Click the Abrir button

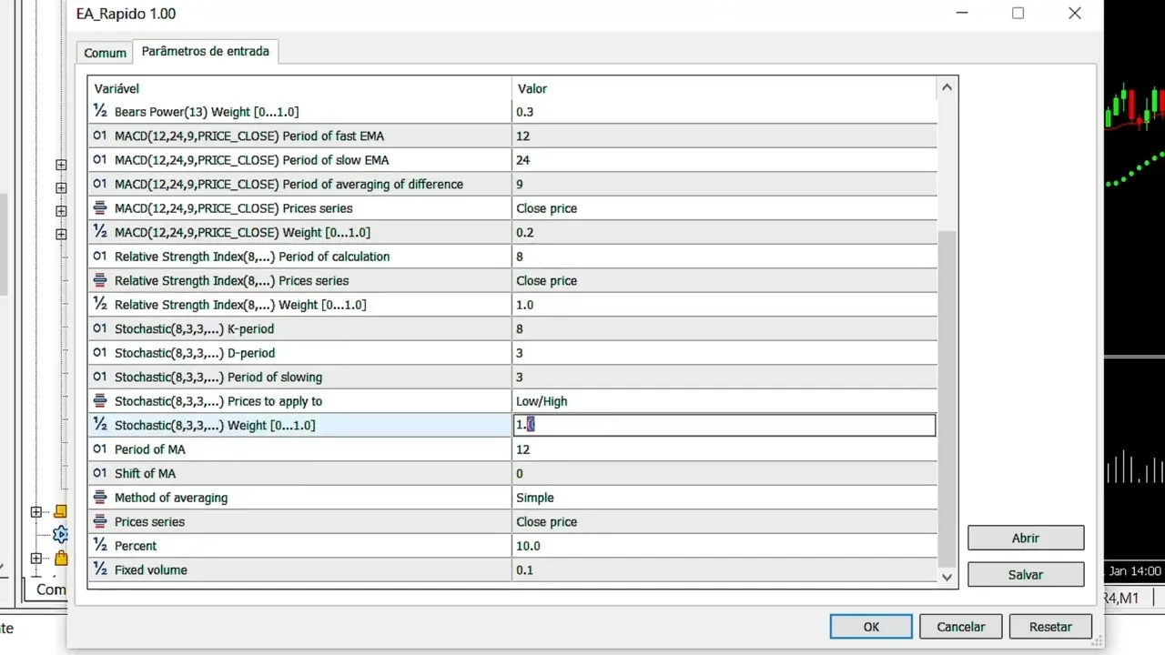point(1026,538)
